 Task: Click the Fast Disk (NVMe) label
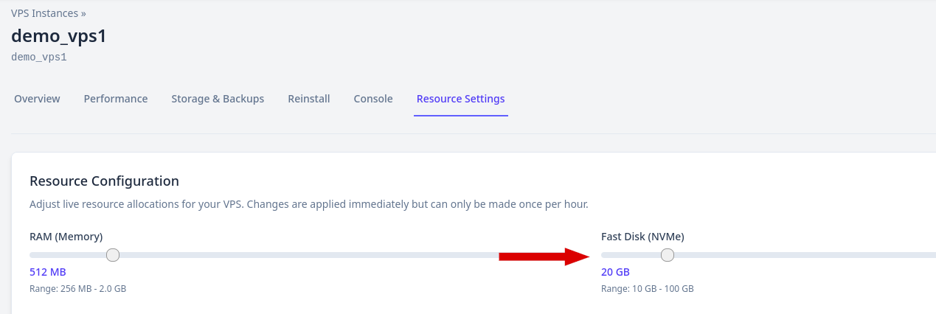tap(642, 237)
